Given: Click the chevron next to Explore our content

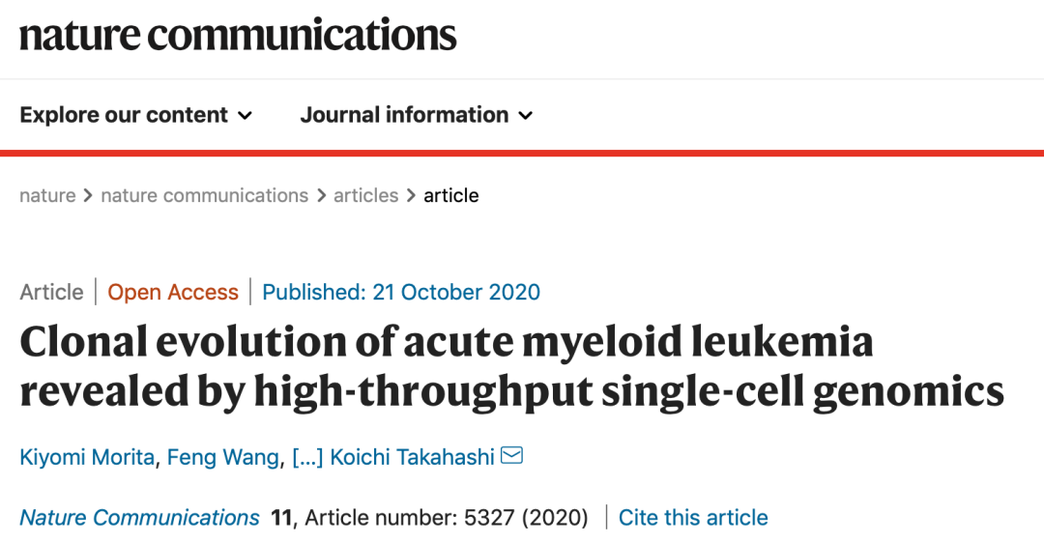Looking at the screenshot, I should tap(246, 116).
